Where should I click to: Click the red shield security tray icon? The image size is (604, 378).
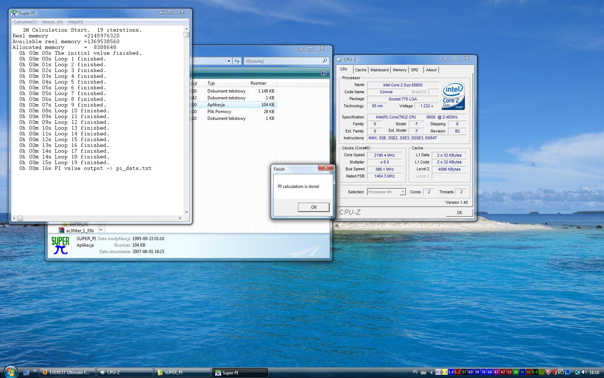[548, 372]
